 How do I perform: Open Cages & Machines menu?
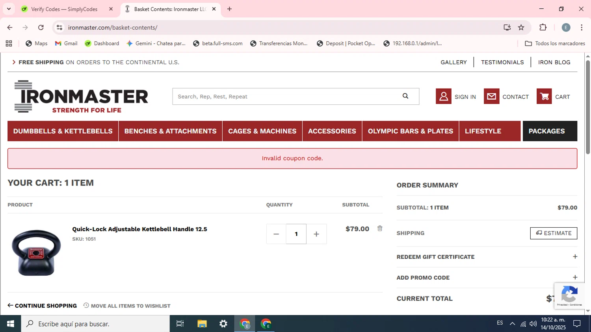[x=262, y=131]
